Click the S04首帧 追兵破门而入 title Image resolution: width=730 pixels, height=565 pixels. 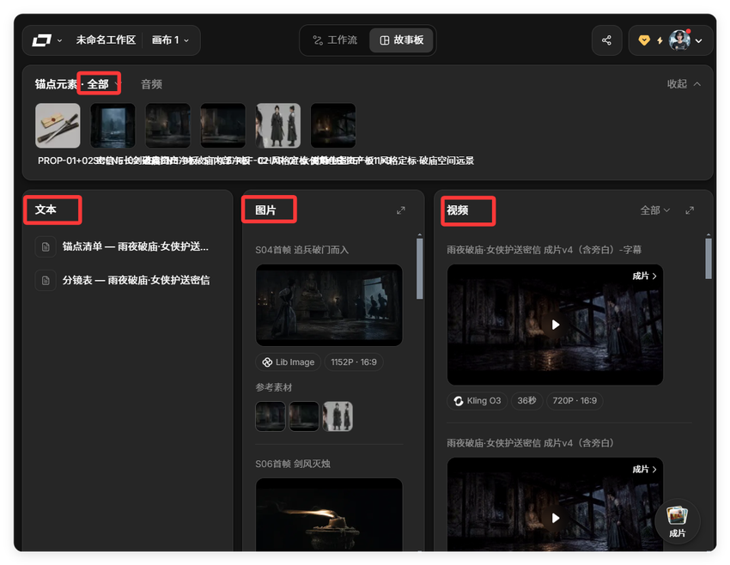(x=301, y=250)
